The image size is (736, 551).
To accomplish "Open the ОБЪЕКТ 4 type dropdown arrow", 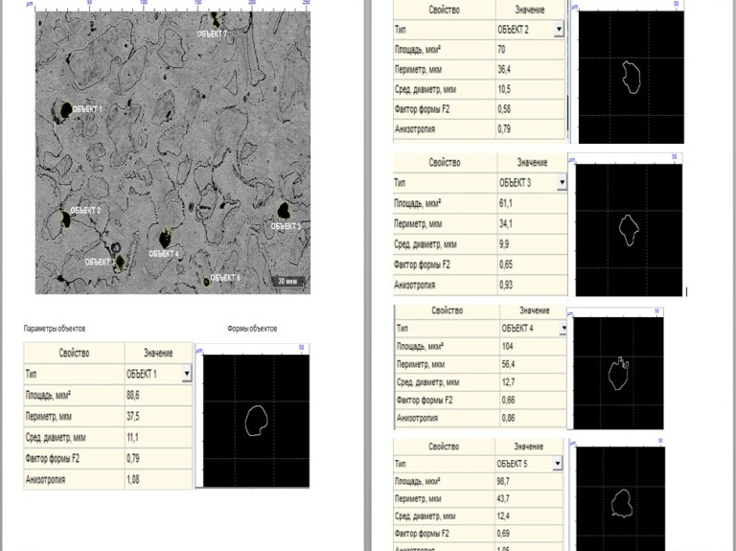I will 563,328.
